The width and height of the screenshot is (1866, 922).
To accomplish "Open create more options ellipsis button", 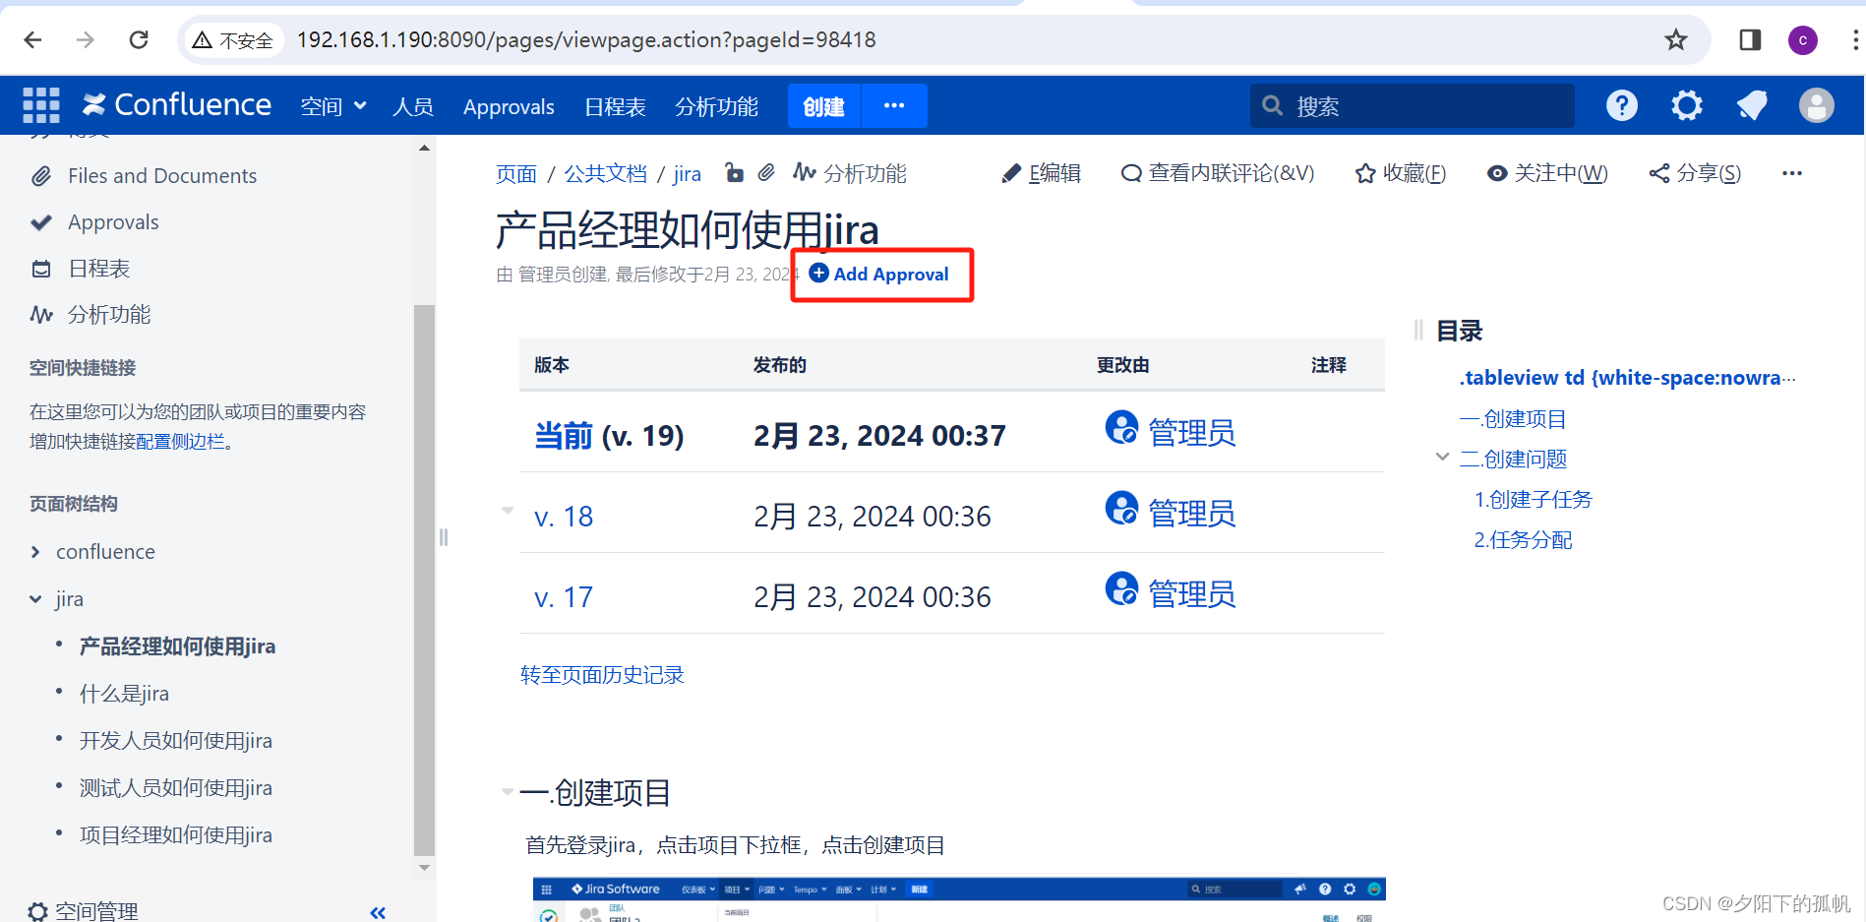I will pos(894,105).
